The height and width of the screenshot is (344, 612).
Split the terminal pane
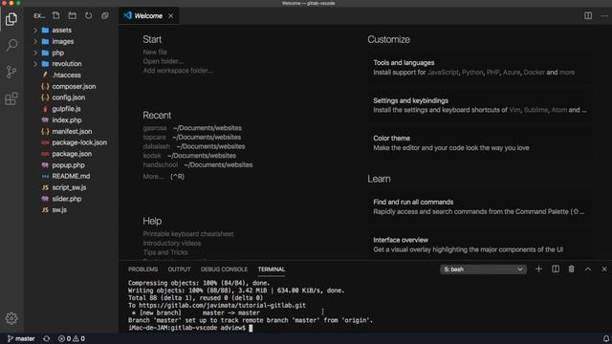coord(556,269)
